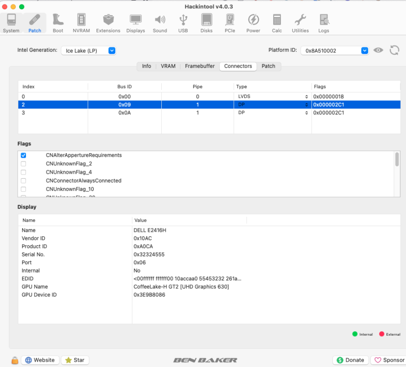Select connector row with Bus ID 0x0A
Image resolution: width=406 pixels, height=367 pixels.
tap(209, 113)
